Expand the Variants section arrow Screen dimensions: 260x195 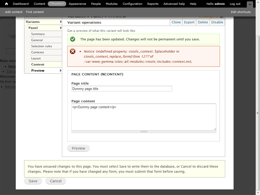tap(61, 22)
